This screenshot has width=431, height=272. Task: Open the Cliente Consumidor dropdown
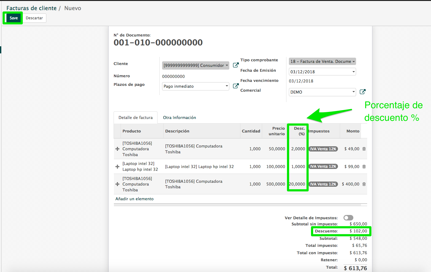coord(196,65)
